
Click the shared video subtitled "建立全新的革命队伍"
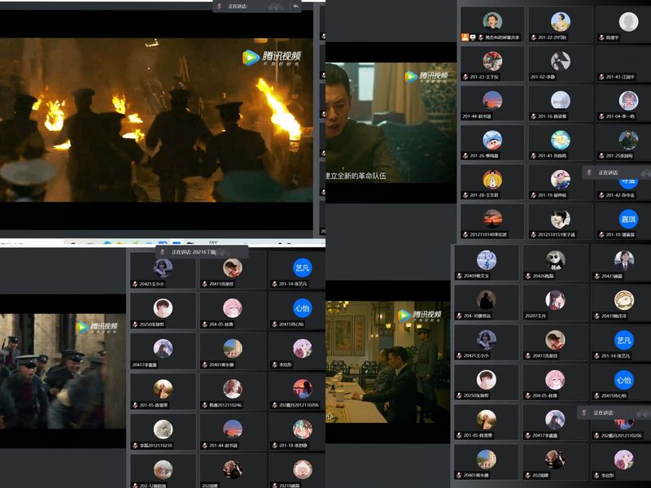coord(391,123)
